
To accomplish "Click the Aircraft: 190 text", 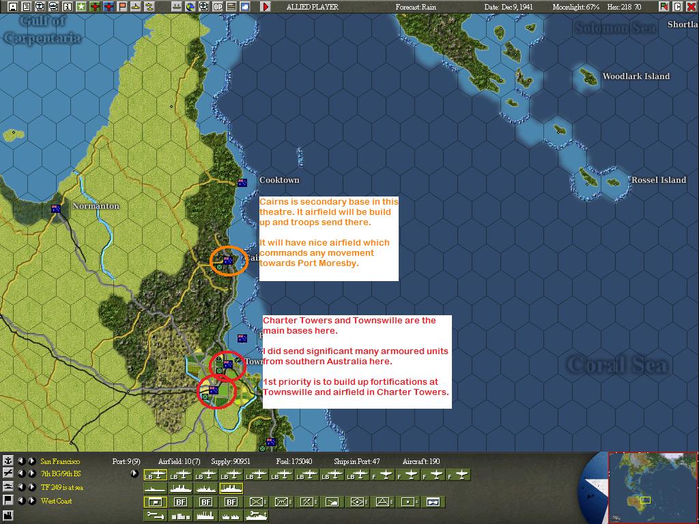I will [x=420, y=461].
